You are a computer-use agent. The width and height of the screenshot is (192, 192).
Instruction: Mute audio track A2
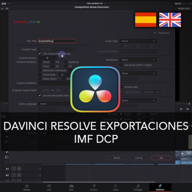[19, 175]
